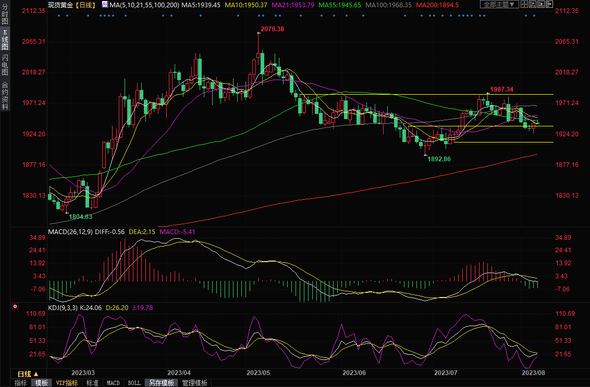Show 合约资料 contract information
Screen dimensions: 590x387
pos(5,95)
